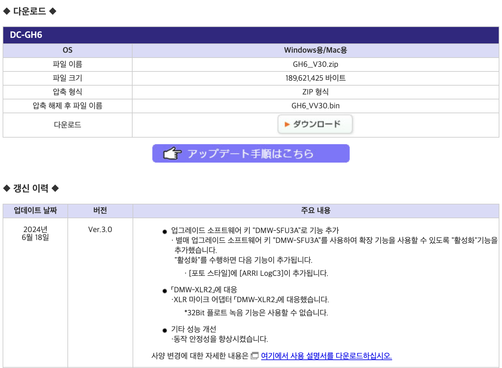Click the 동작 안정성을 향상시켰습니다 line
Screen dimensions: 502x368
click(219, 339)
